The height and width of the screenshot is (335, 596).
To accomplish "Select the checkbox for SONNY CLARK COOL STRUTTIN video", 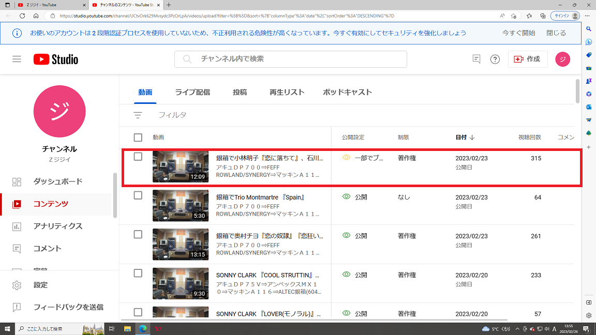I will coord(138,273).
